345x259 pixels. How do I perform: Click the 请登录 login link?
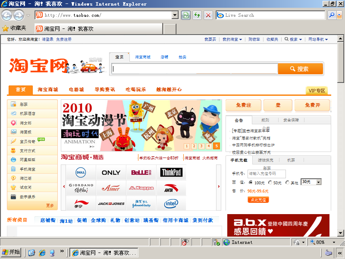48,39
